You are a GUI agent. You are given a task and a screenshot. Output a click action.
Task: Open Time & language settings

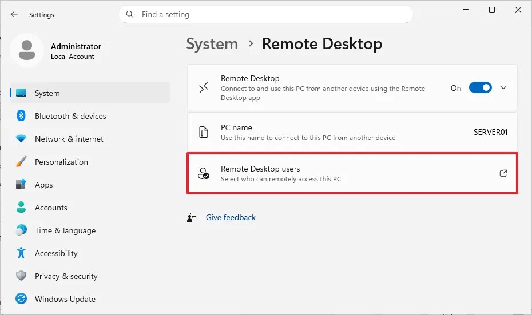(x=90, y=230)
